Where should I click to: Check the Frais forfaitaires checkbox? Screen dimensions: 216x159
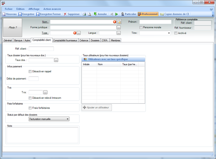click(30, 108)
